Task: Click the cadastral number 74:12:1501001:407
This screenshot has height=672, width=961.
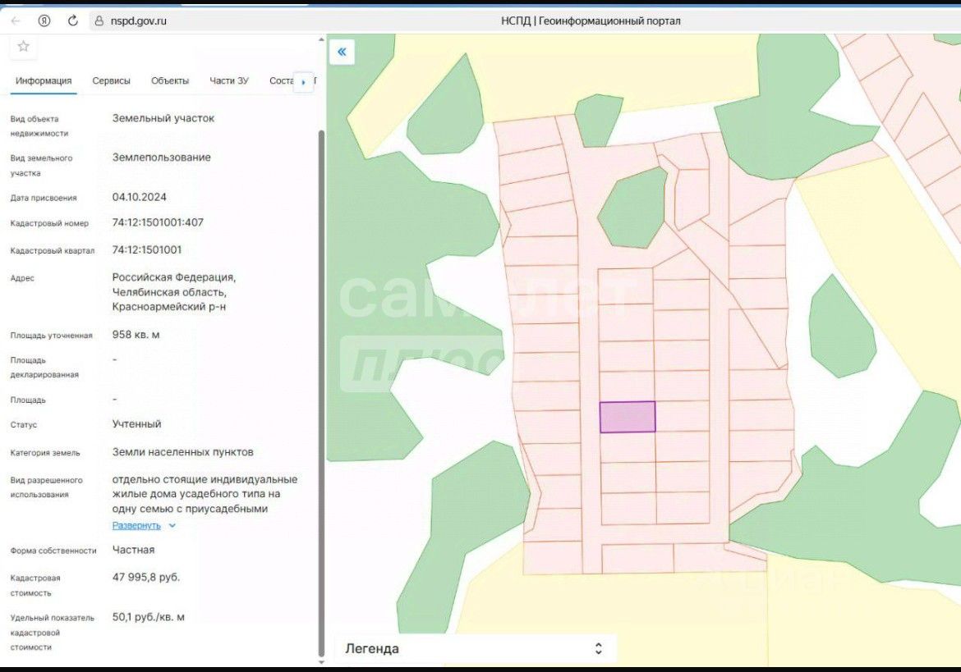Action: 158,222
